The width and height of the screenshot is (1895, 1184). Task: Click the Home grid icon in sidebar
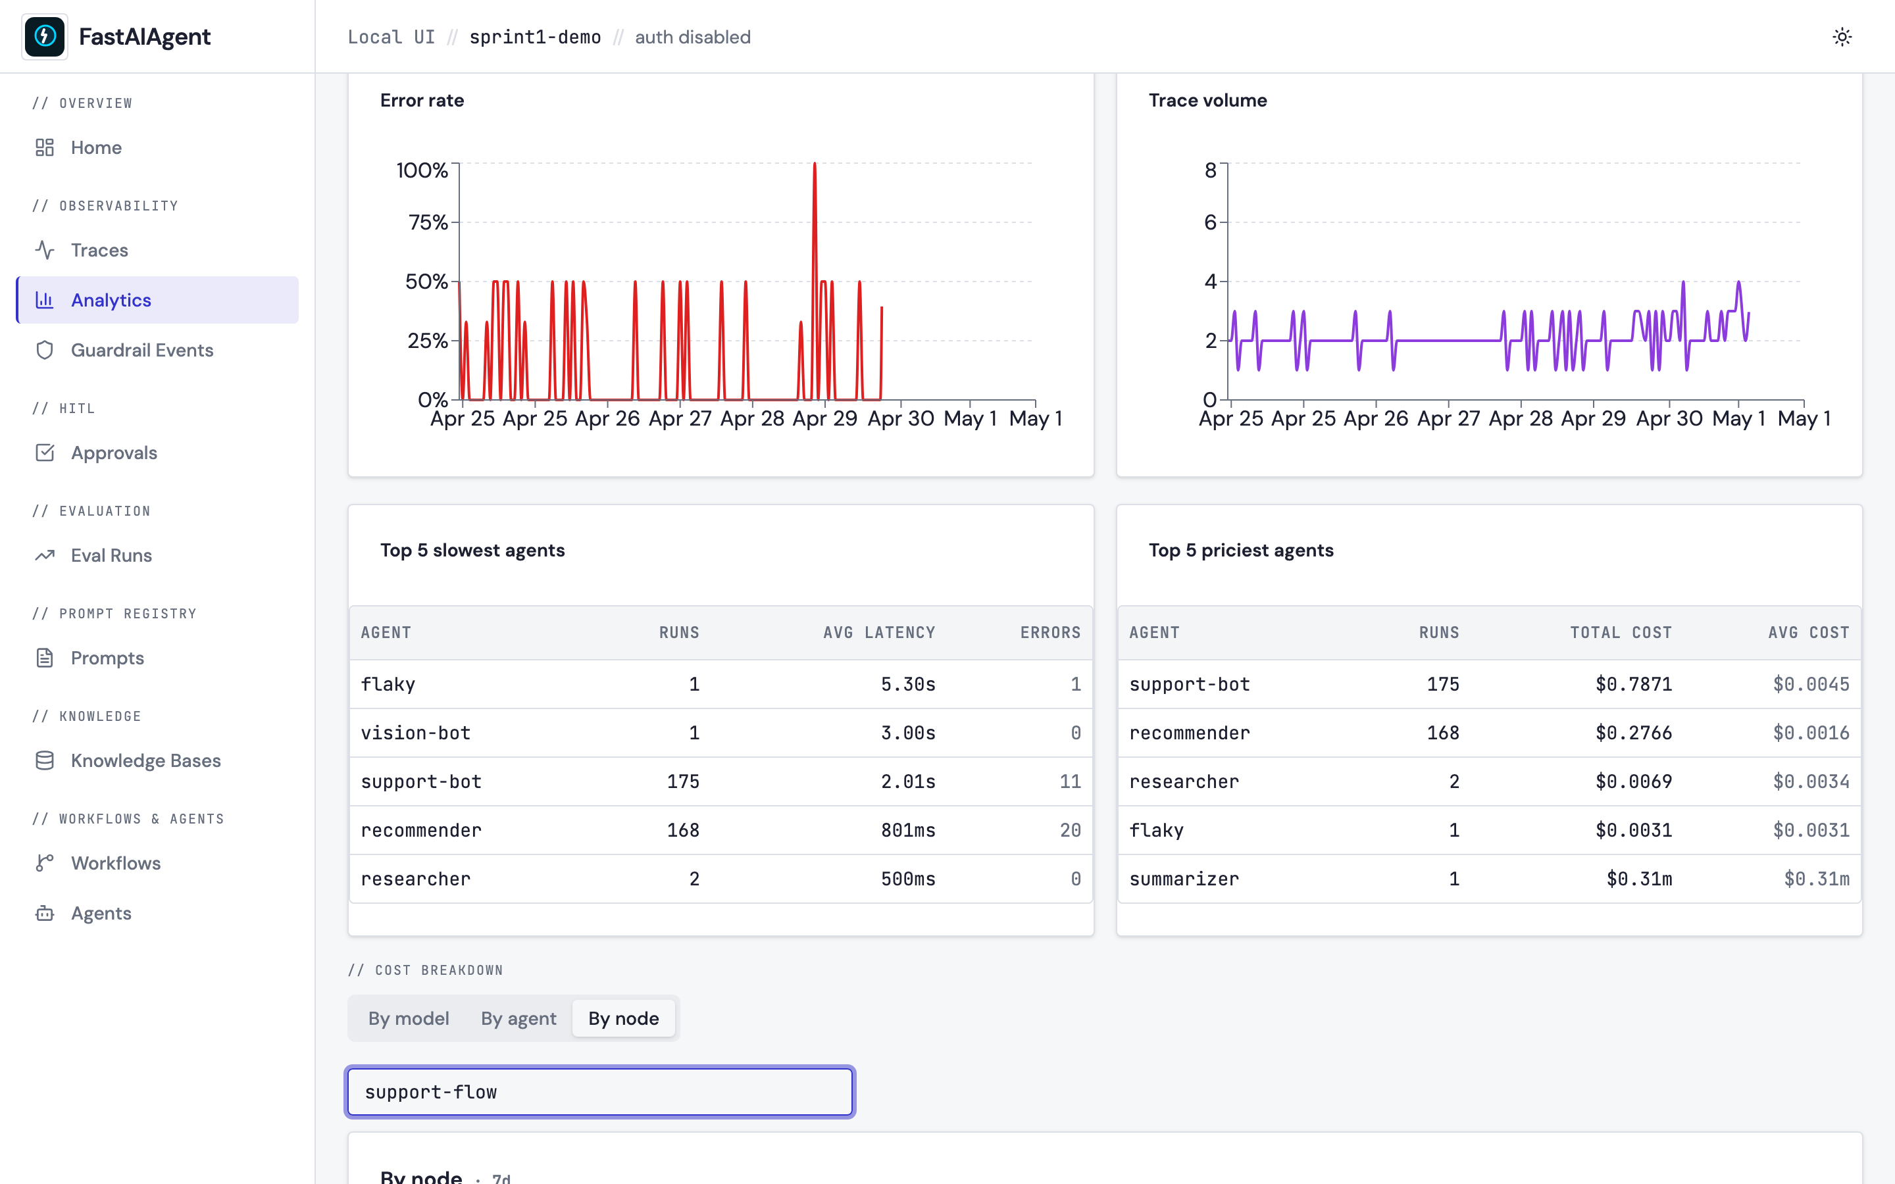(x=45, y=147)
